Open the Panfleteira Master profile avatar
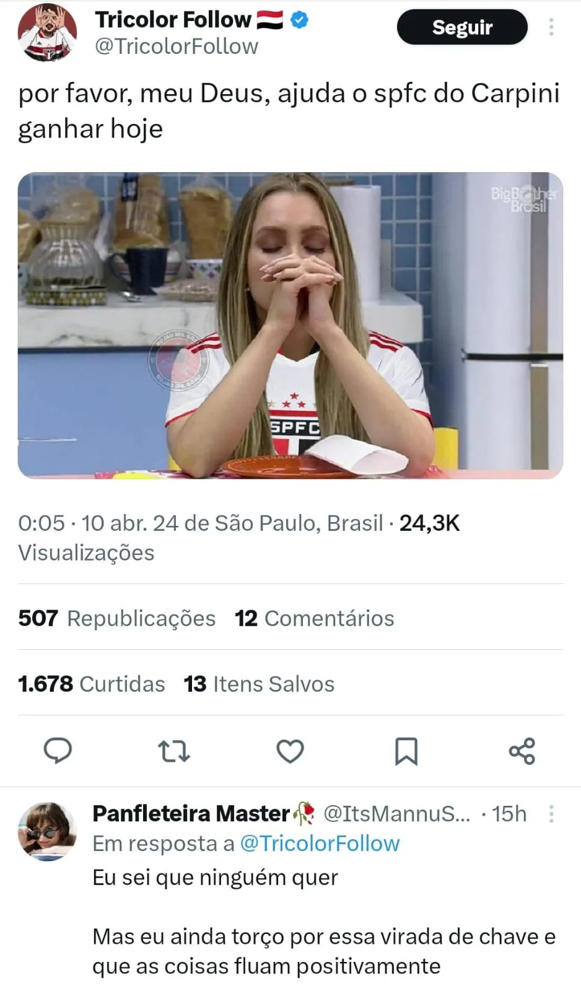The height and width of the screenshot is (991, 581). point(48,831)
